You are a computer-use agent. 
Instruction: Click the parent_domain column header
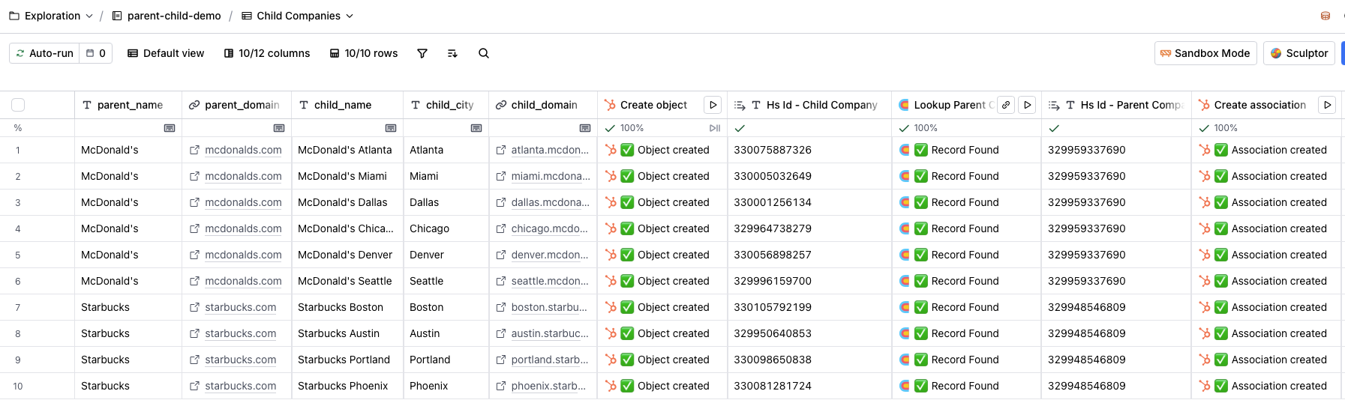coord(236,105)
